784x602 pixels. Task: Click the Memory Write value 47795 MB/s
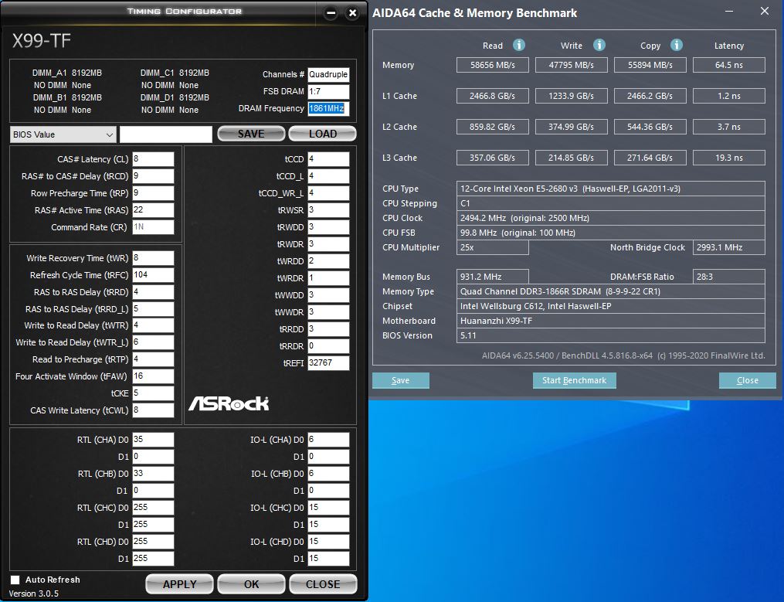click(x=572, y=65)
